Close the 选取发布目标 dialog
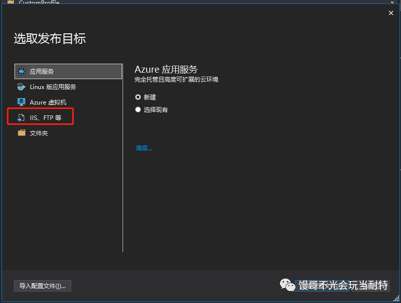401x303 pixels. pos(391,13)
